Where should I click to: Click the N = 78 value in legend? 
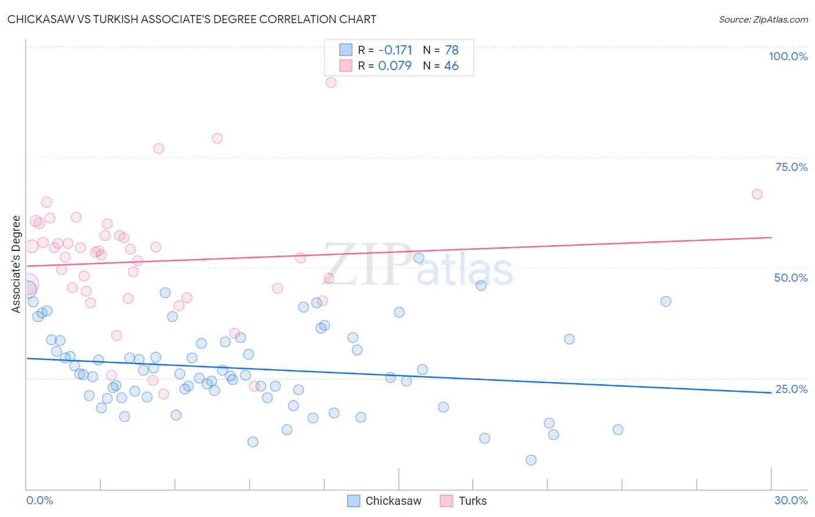tap(441, 50)
